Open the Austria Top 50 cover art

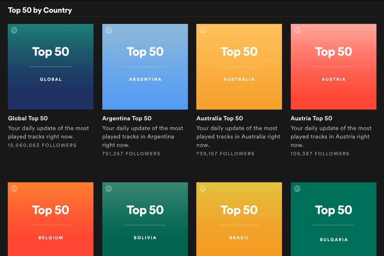click(333, 67)
